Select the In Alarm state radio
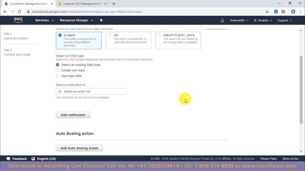This screenshot has width=305, height=171. 60,35
